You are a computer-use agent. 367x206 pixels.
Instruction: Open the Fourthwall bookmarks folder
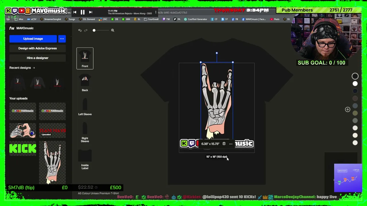pos(151,19)
